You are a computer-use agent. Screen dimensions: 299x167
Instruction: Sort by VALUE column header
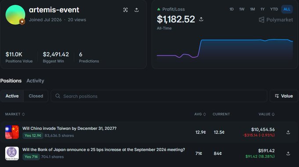(x=266, y=114)
